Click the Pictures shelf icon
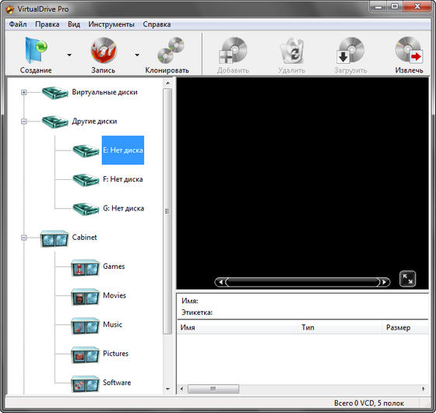 pyautogui.click(x=85, y=355)
